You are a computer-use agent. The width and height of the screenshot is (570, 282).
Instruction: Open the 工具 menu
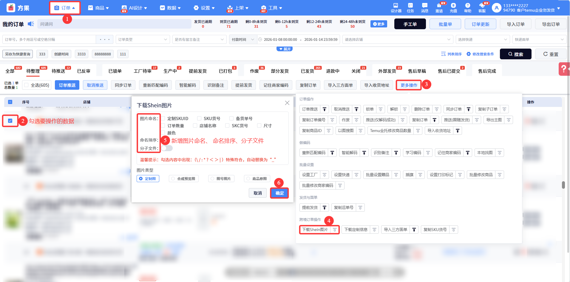(271, 8)
